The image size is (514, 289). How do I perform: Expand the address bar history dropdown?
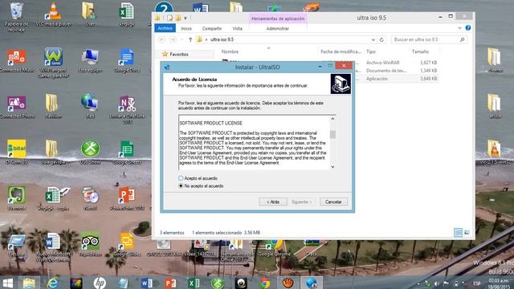(x=373, y=39)
